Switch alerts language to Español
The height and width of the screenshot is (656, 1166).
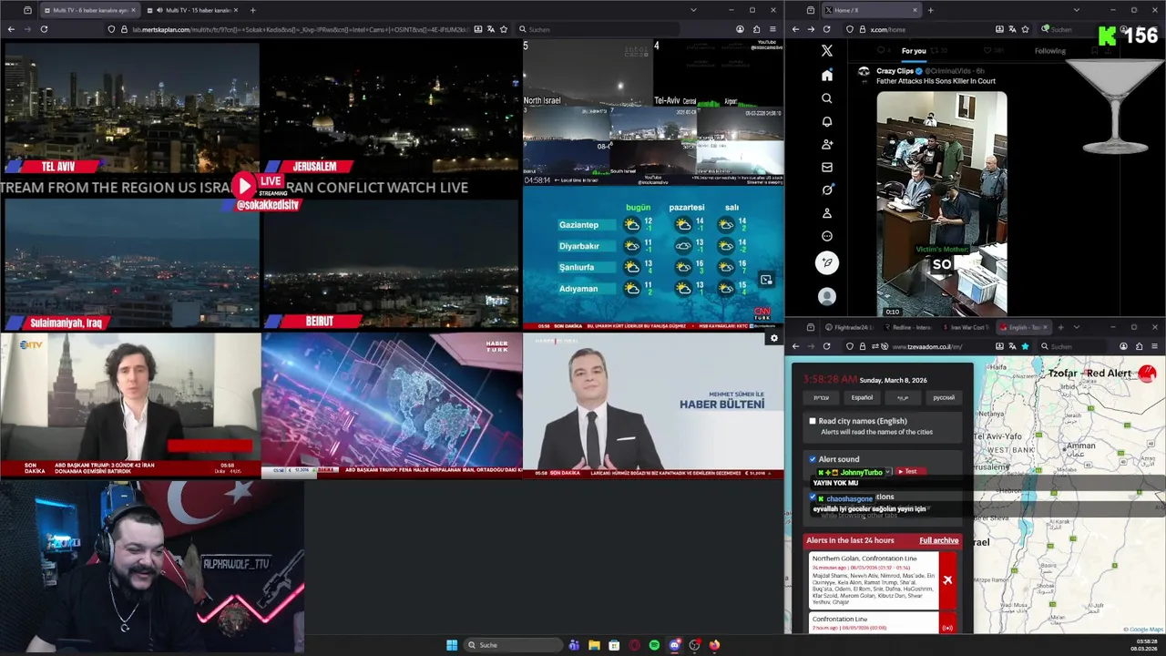862,397
